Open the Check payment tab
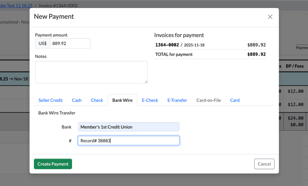Screen dimensions: 308x186 (x=97, y=100)
